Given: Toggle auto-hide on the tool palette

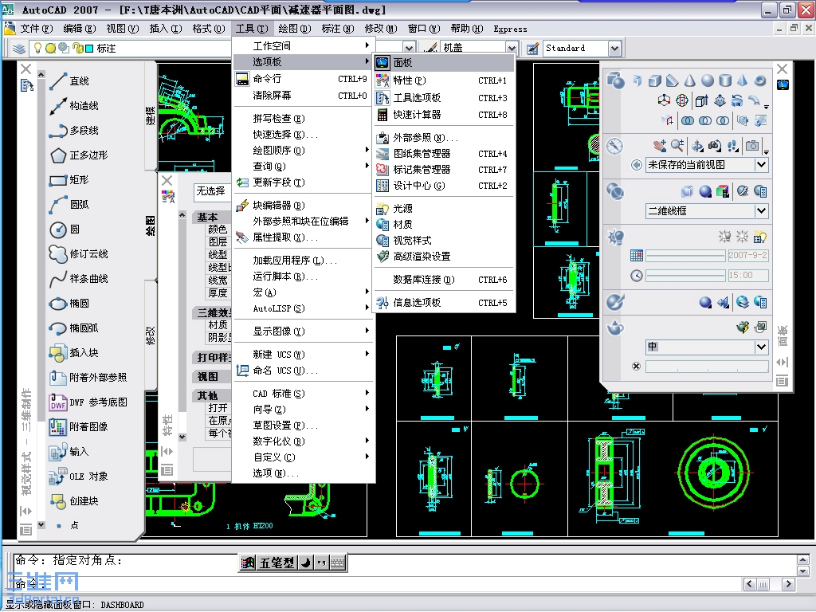Looking at the screenshot, I should tap(26, 511).
